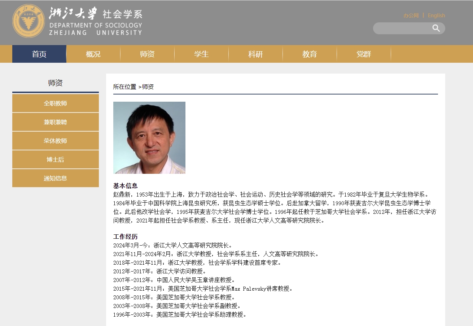Open the 概况 menu item
The height and width of the screenshot is (326, 473).
tap(93, 54)
